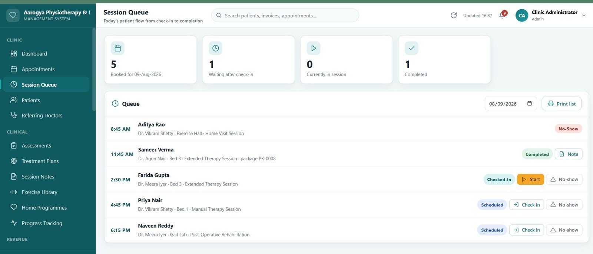Click the heart logo icon beside Aarogya Physiotherapy
This screenshot has height=254, width=593.
click(13, 15)
